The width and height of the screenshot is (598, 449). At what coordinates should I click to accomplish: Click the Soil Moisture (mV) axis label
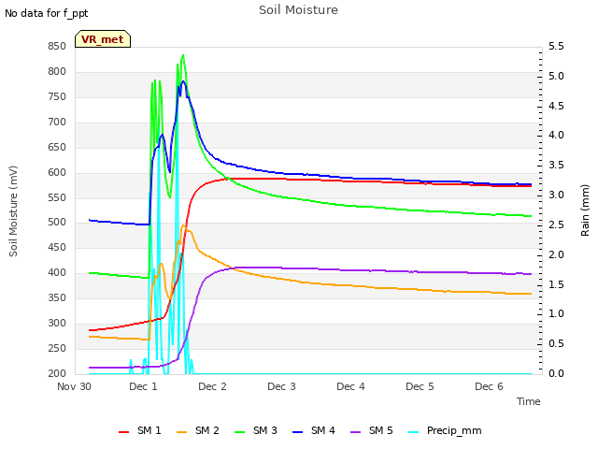pos(13,211)
